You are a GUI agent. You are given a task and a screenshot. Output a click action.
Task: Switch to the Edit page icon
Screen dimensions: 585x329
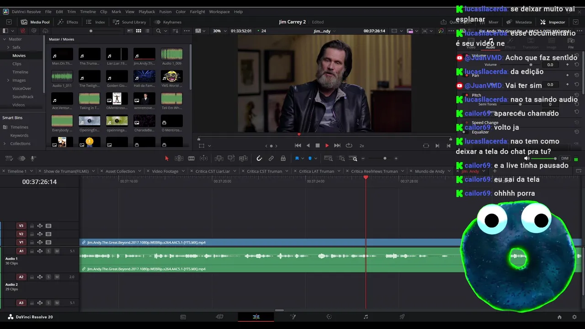pyautogui.click(x=256, y=317)
